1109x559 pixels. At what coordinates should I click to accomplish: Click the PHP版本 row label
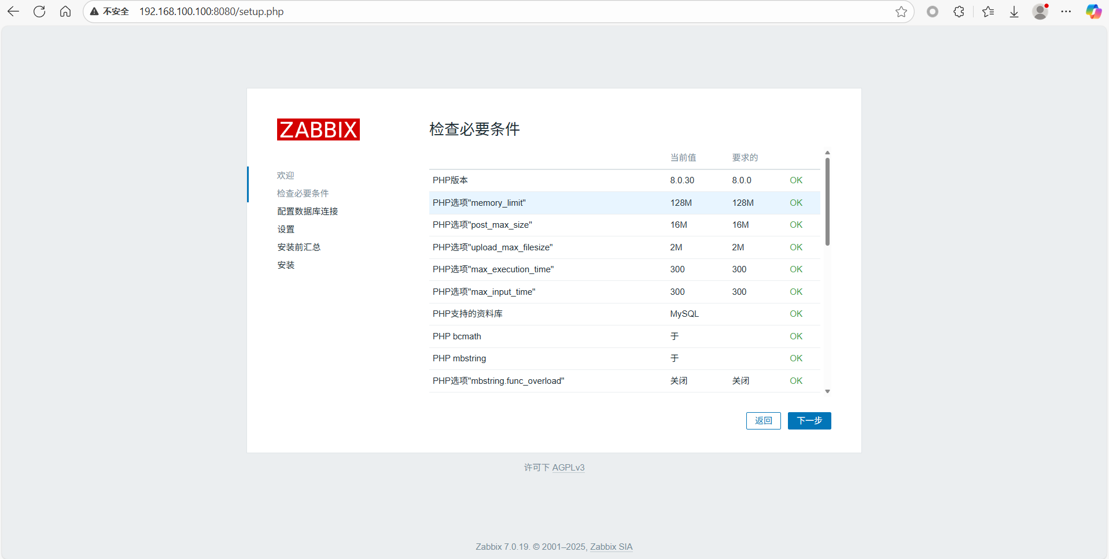click(450, 180)
